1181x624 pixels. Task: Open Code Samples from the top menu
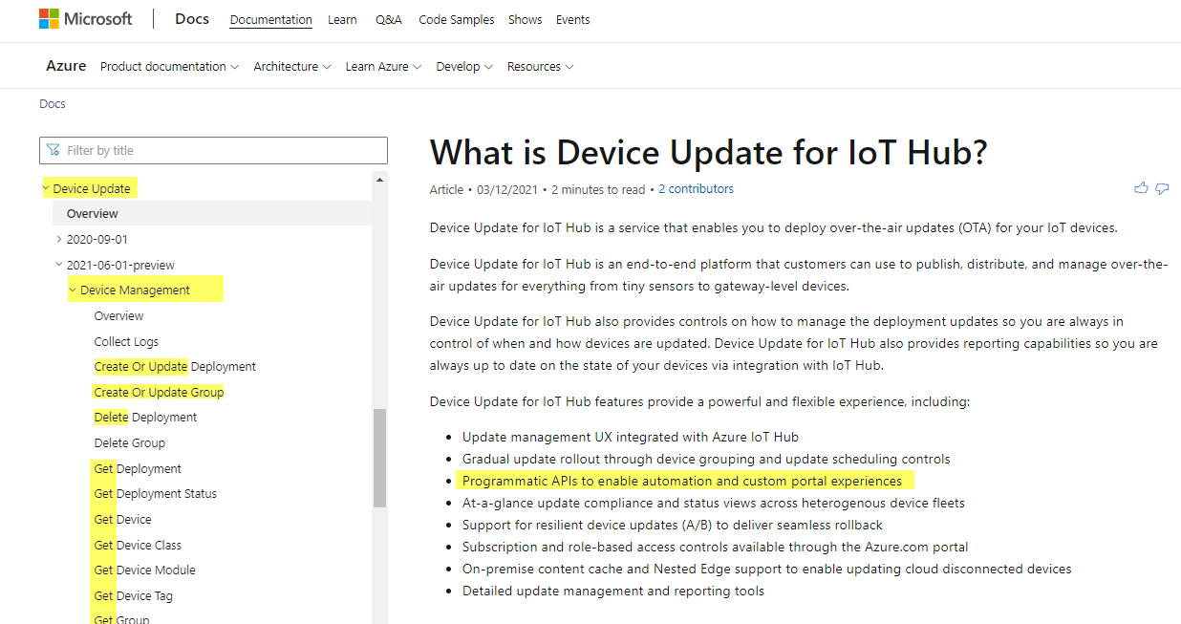456,19
